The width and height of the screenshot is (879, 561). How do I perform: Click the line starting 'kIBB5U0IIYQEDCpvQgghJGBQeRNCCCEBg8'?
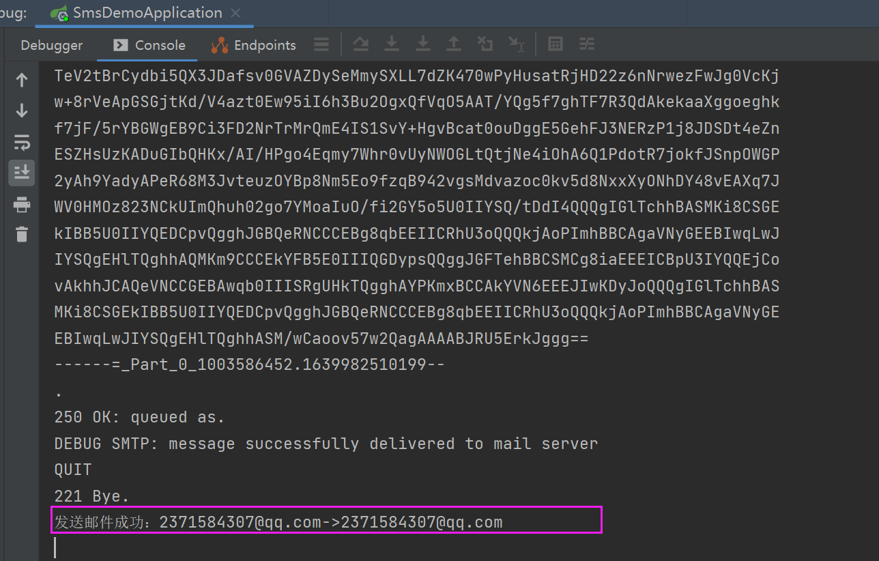pos(417,233)
